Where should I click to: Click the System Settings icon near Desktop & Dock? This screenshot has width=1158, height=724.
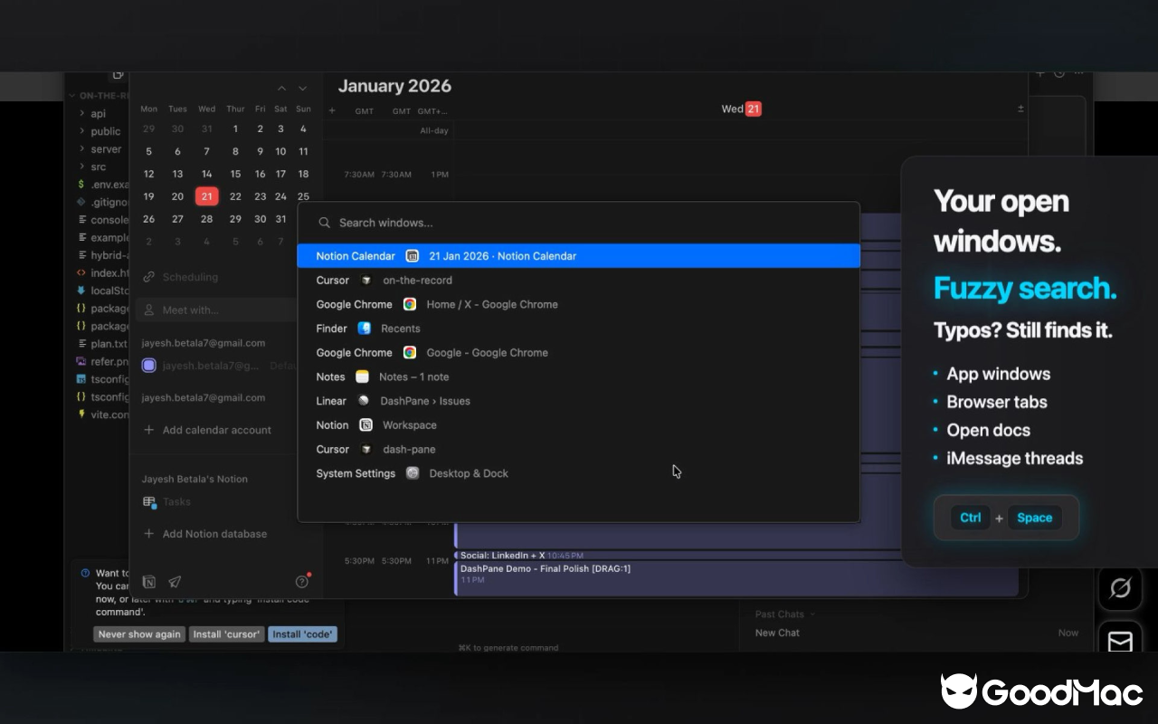[413, 472]
